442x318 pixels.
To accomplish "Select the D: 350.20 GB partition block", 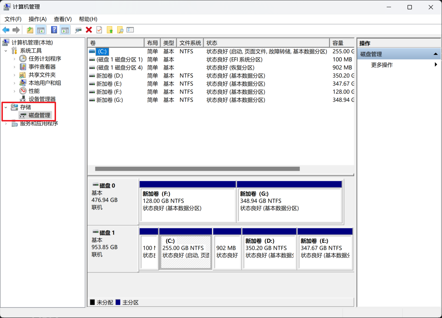I will tap(269, 249).
